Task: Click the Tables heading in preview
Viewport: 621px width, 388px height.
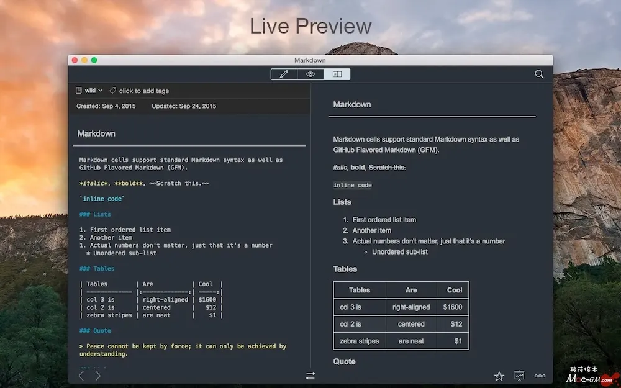Action: click(345, 269)
